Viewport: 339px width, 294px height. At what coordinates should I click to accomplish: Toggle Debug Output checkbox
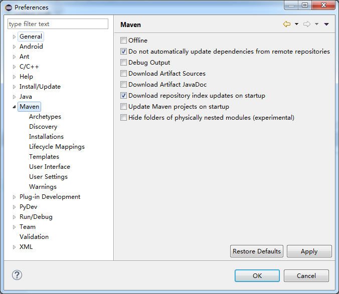click(x=124, y=63)
